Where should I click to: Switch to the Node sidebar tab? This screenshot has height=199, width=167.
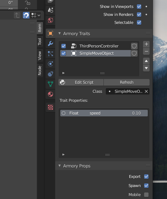40,70
